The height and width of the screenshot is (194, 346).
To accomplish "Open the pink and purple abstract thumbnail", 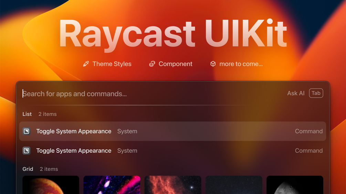I will pyautogui.click(x=112, y=185).
